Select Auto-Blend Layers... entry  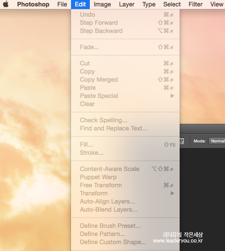(x=125, y=210)
